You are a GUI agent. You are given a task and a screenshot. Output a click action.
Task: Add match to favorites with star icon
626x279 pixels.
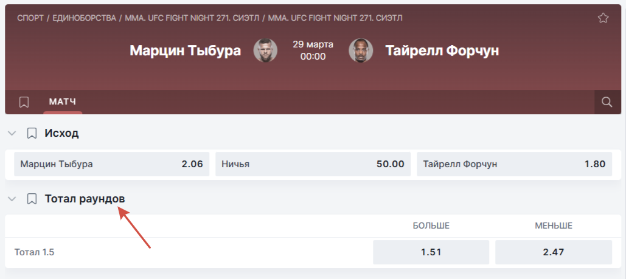click(x=603, y=18)
